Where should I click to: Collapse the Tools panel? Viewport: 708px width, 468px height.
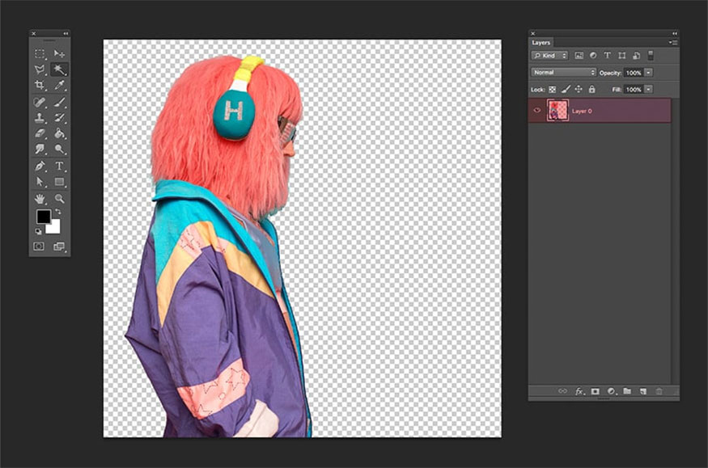pos(66,33)
